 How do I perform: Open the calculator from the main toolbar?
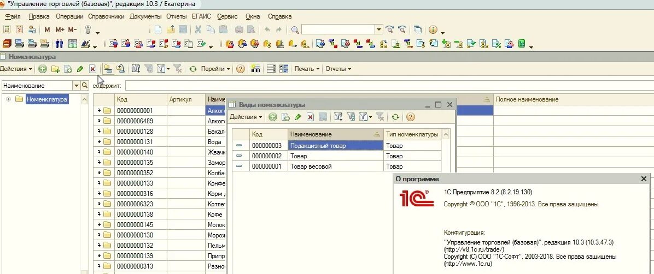pyautogui.click(x=7, y=29)
